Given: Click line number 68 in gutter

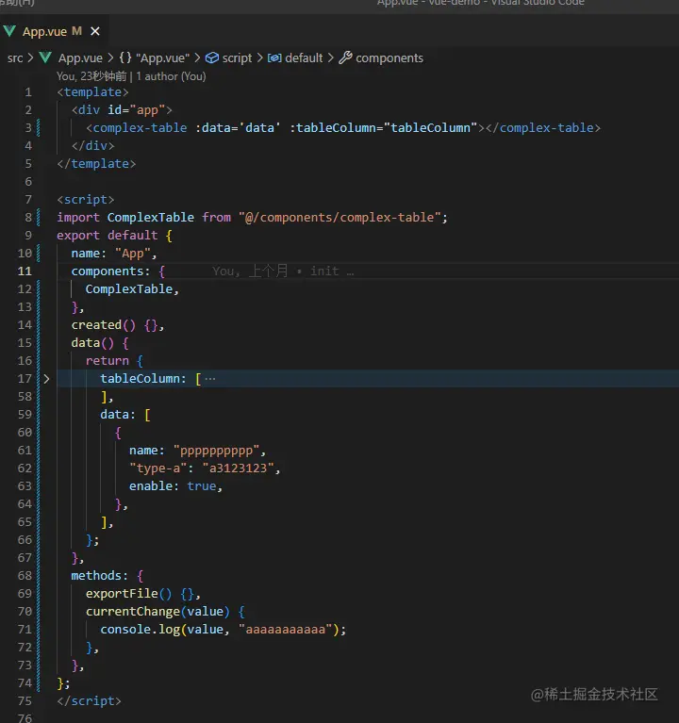Looking at the screenshot, I should (25, 575).
